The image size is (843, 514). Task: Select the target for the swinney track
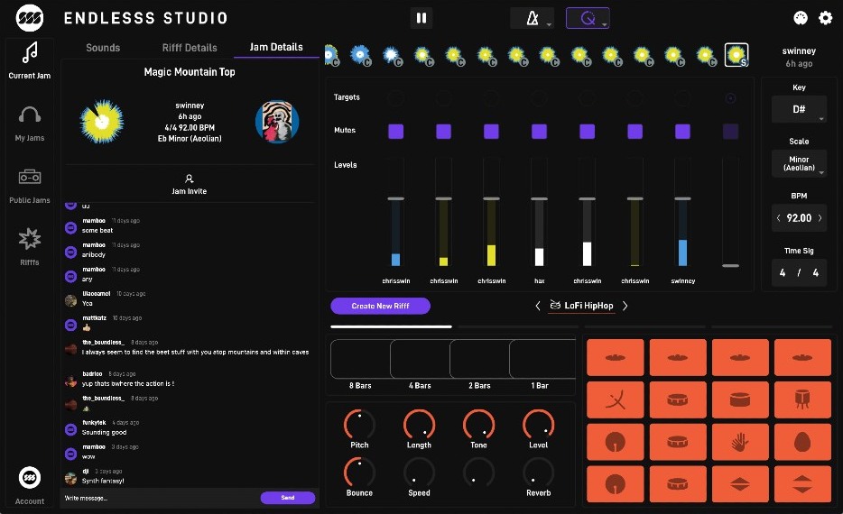click(682, 98)
